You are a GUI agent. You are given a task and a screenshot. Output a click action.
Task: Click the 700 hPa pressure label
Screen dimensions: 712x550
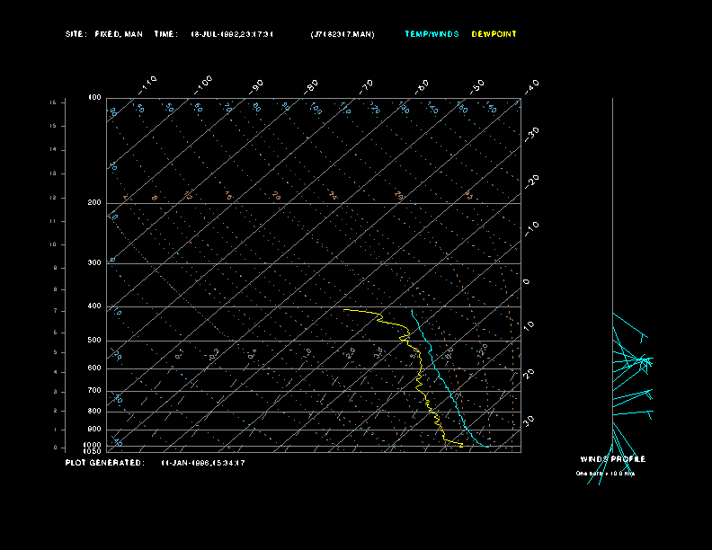click(x=94, y=390)
